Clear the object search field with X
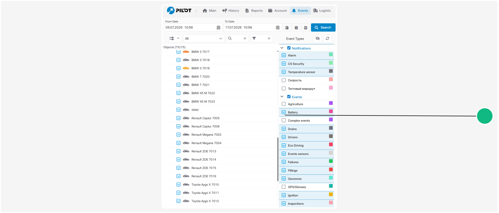Screen dimensions: 499x213 tap(245, 39)
